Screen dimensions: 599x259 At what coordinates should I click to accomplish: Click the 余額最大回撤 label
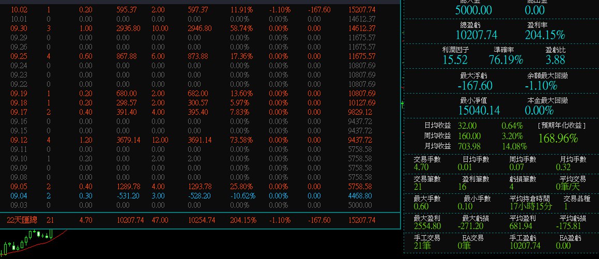click(x=547, y=75)
